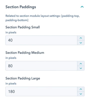
Task: Increase Section Padding Large with up arrow
Action: point(81,89)
